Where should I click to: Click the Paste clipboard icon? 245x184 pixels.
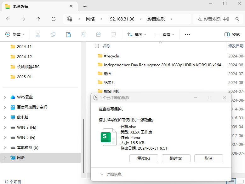(x=68, y=34)
